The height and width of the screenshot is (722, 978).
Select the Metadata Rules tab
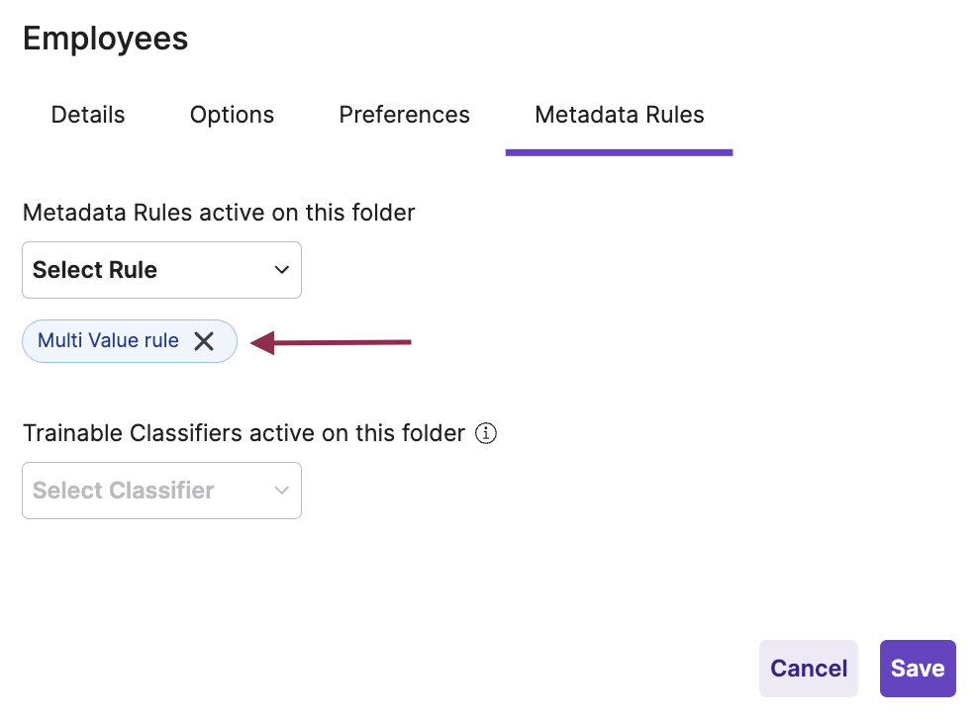[619, 115]
